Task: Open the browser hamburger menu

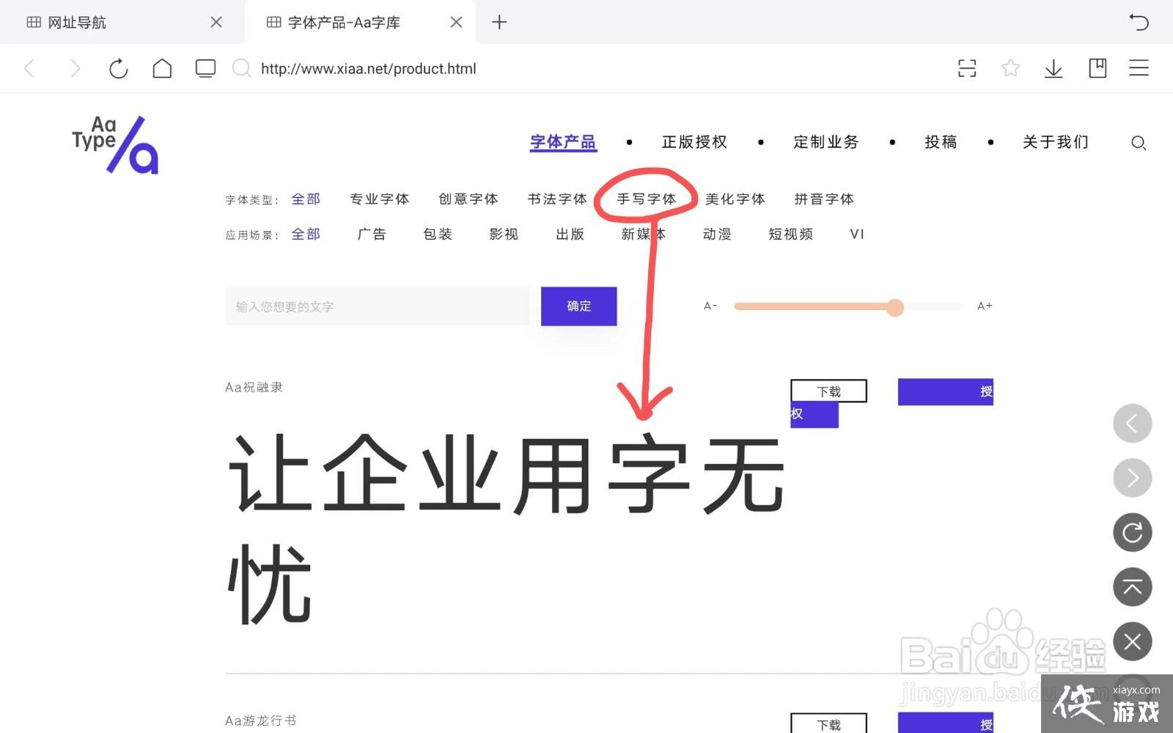Action: tap(1139, 68)
